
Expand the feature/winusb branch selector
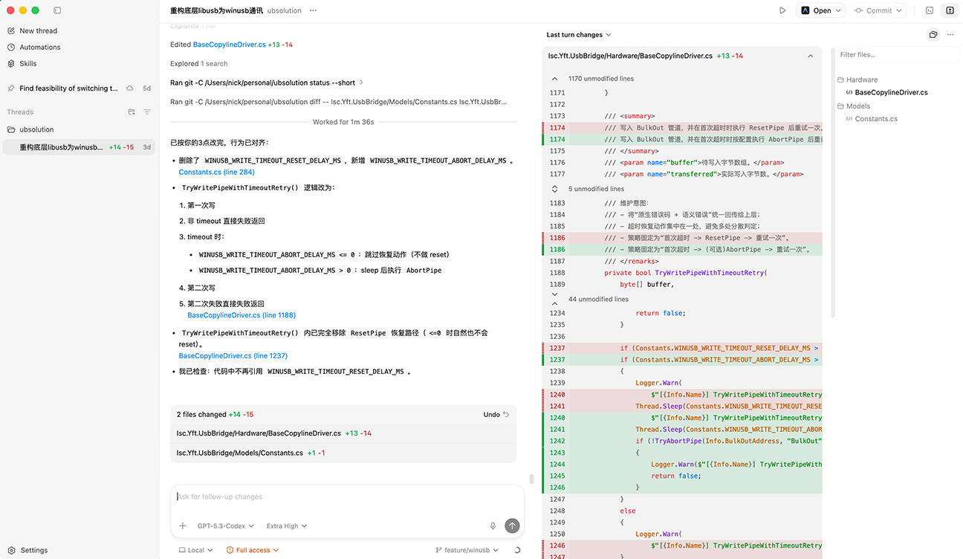coord(467,550)
